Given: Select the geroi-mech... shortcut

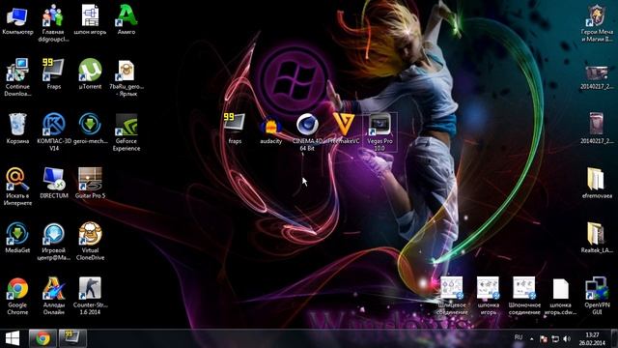Looking at the screenshot, I should coord(90,129).
